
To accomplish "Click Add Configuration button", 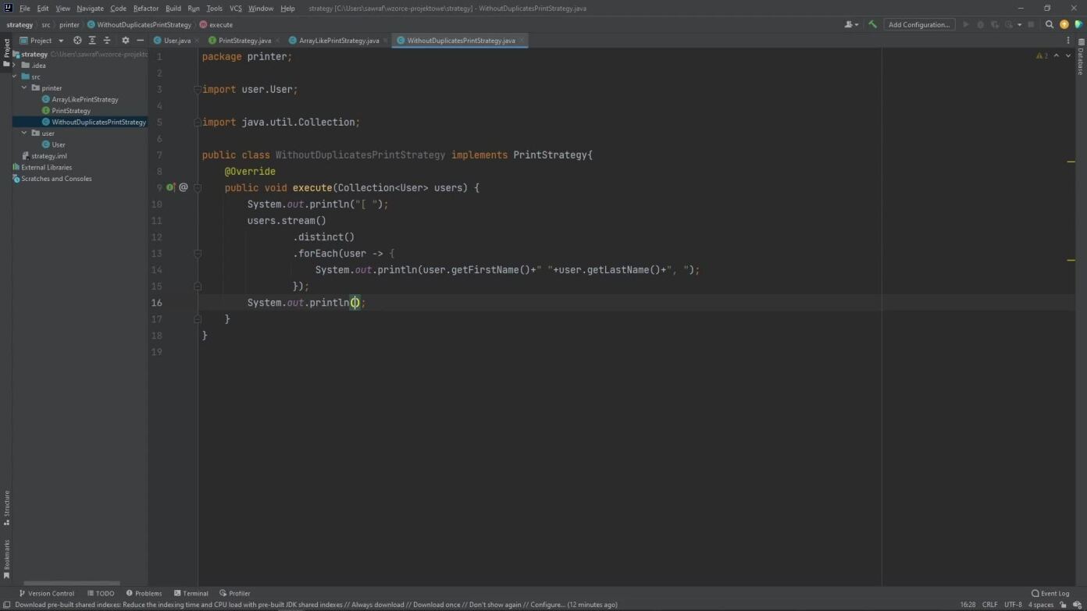I will pyautogui.click(x=919, y=24).
